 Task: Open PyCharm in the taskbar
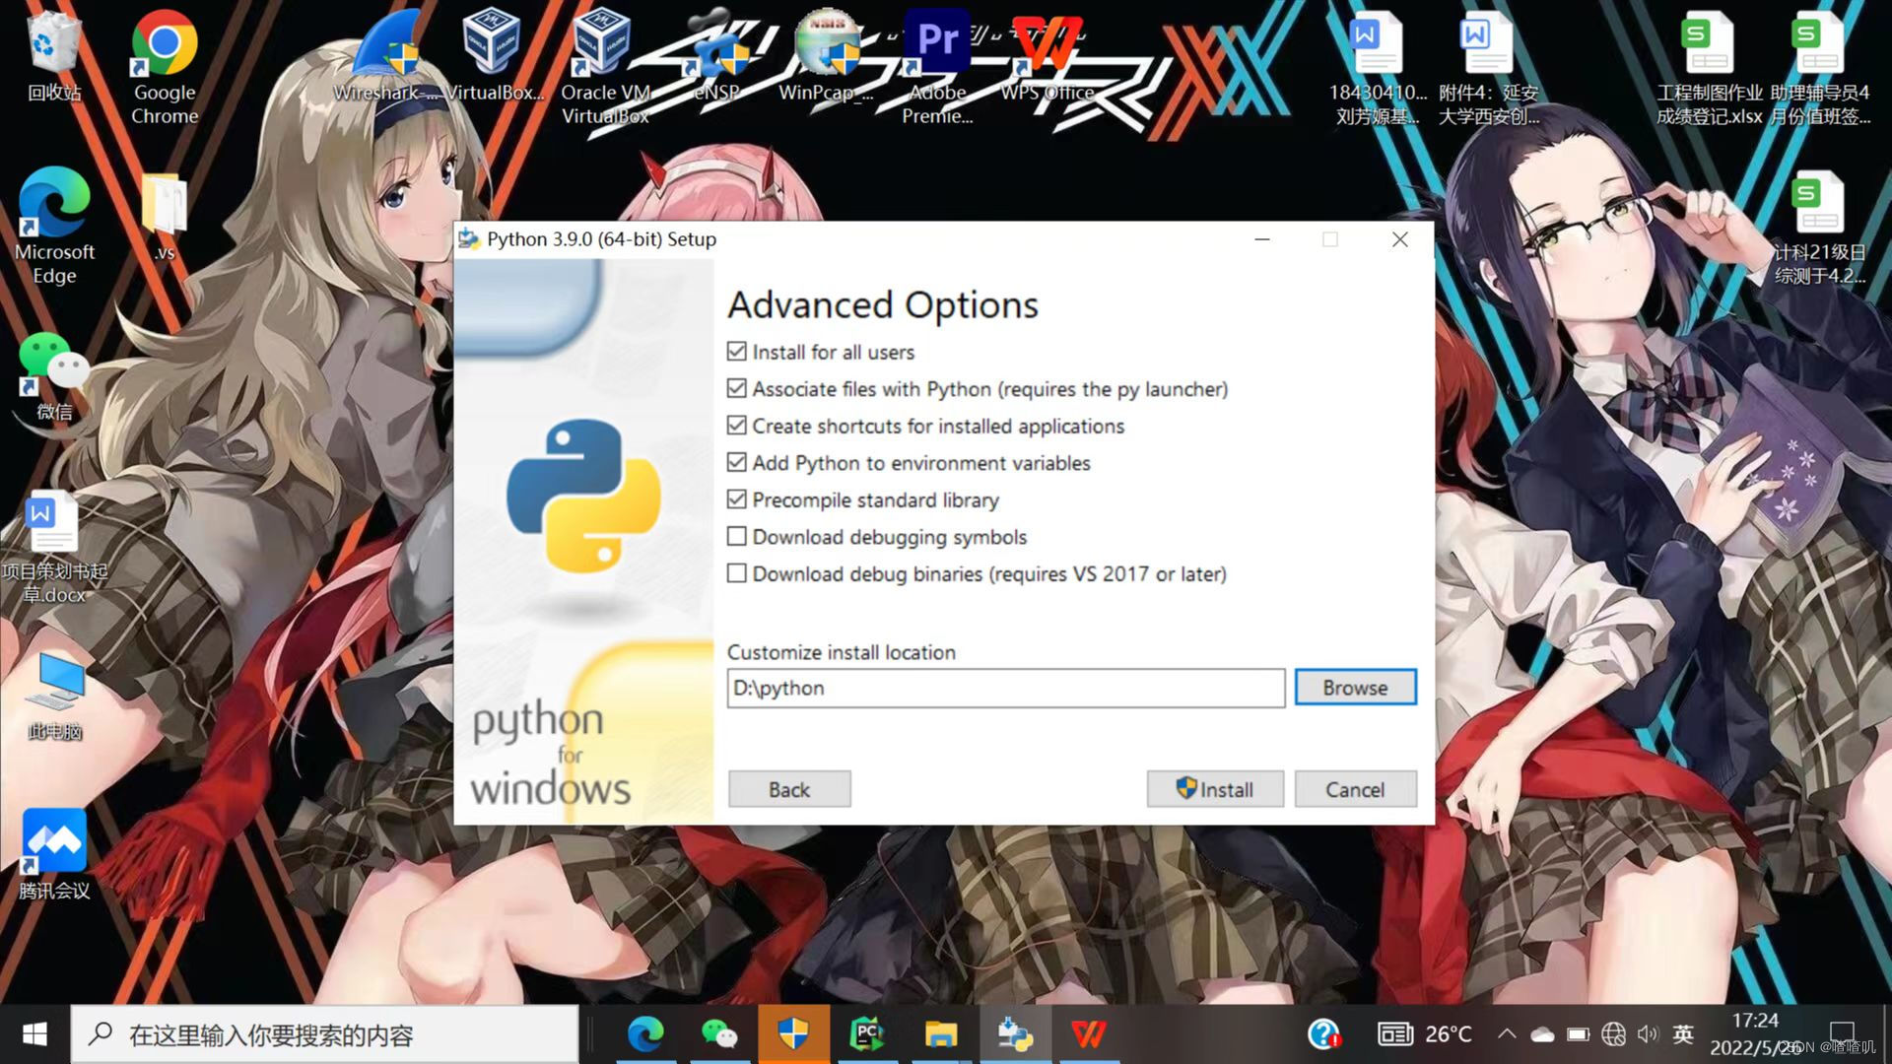(x=866, y=1033)
